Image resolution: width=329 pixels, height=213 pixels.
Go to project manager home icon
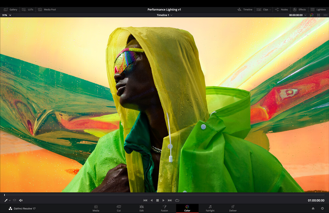coord(313,208)
